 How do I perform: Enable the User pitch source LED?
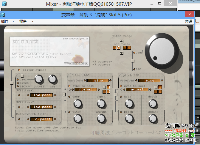134,53
